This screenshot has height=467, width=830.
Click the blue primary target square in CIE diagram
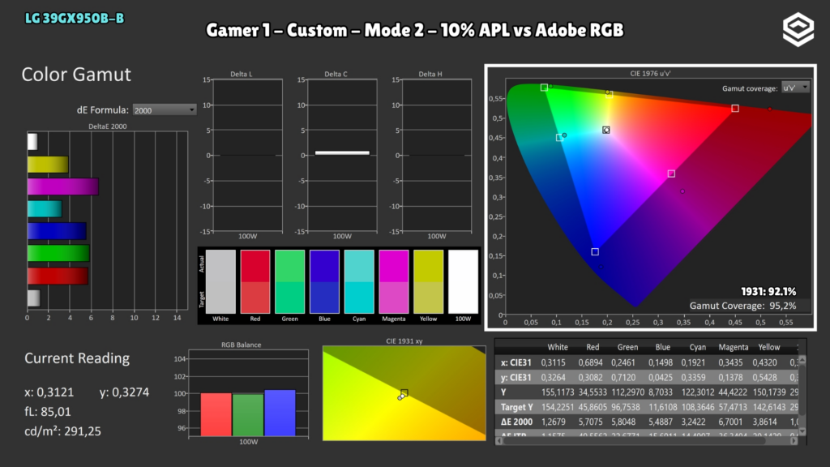point(595,251)
